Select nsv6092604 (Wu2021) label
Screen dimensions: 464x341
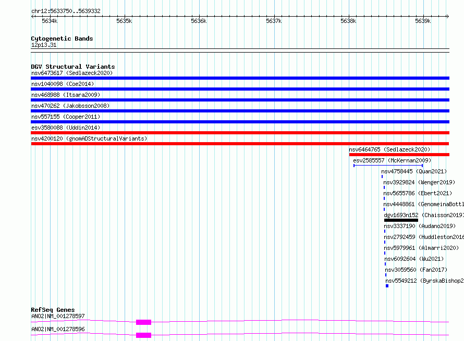tap(414, 259)
